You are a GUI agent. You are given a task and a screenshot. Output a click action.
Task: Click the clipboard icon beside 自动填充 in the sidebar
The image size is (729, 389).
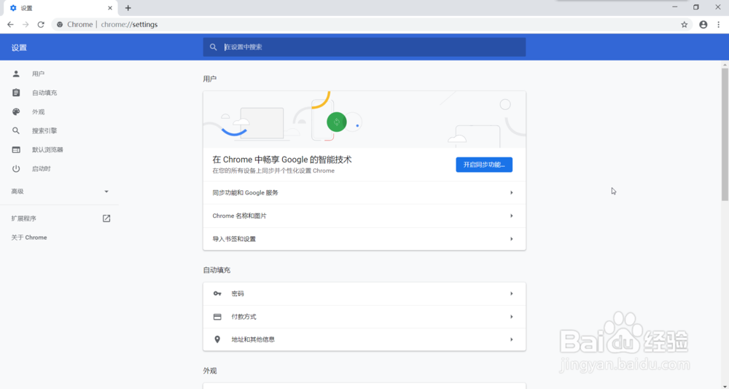pos(16,93)
